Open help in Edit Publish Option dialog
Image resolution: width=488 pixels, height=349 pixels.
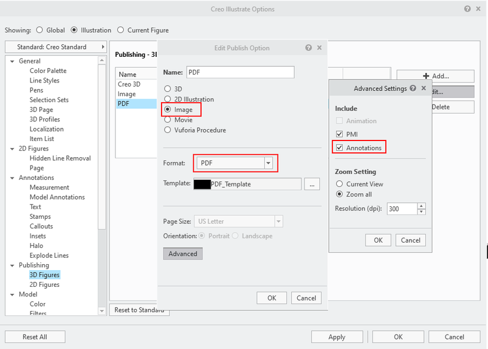[x=309, y=48]
